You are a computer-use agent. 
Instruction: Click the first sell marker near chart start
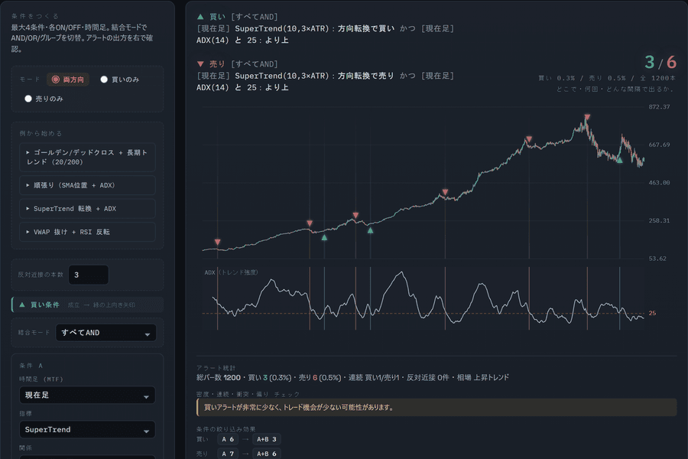(x=217, y=242)
